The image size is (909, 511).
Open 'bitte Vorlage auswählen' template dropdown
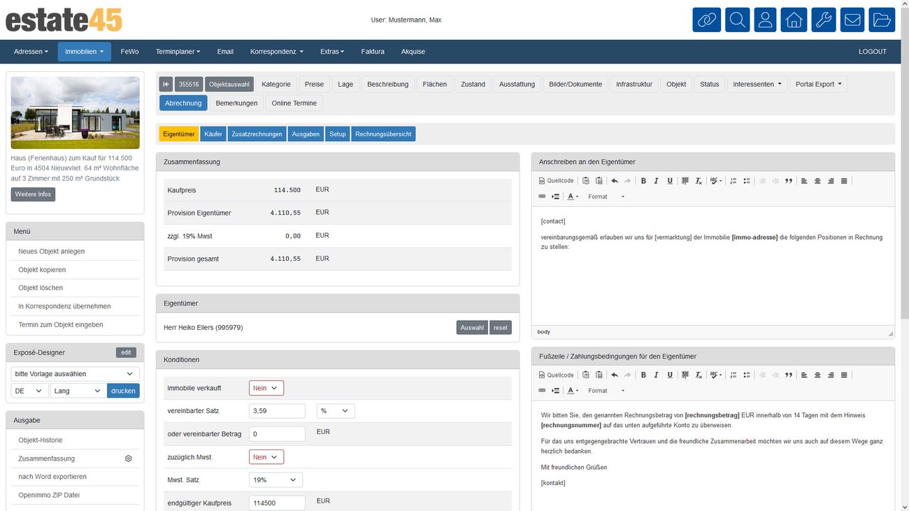click(x=75, y=373)
